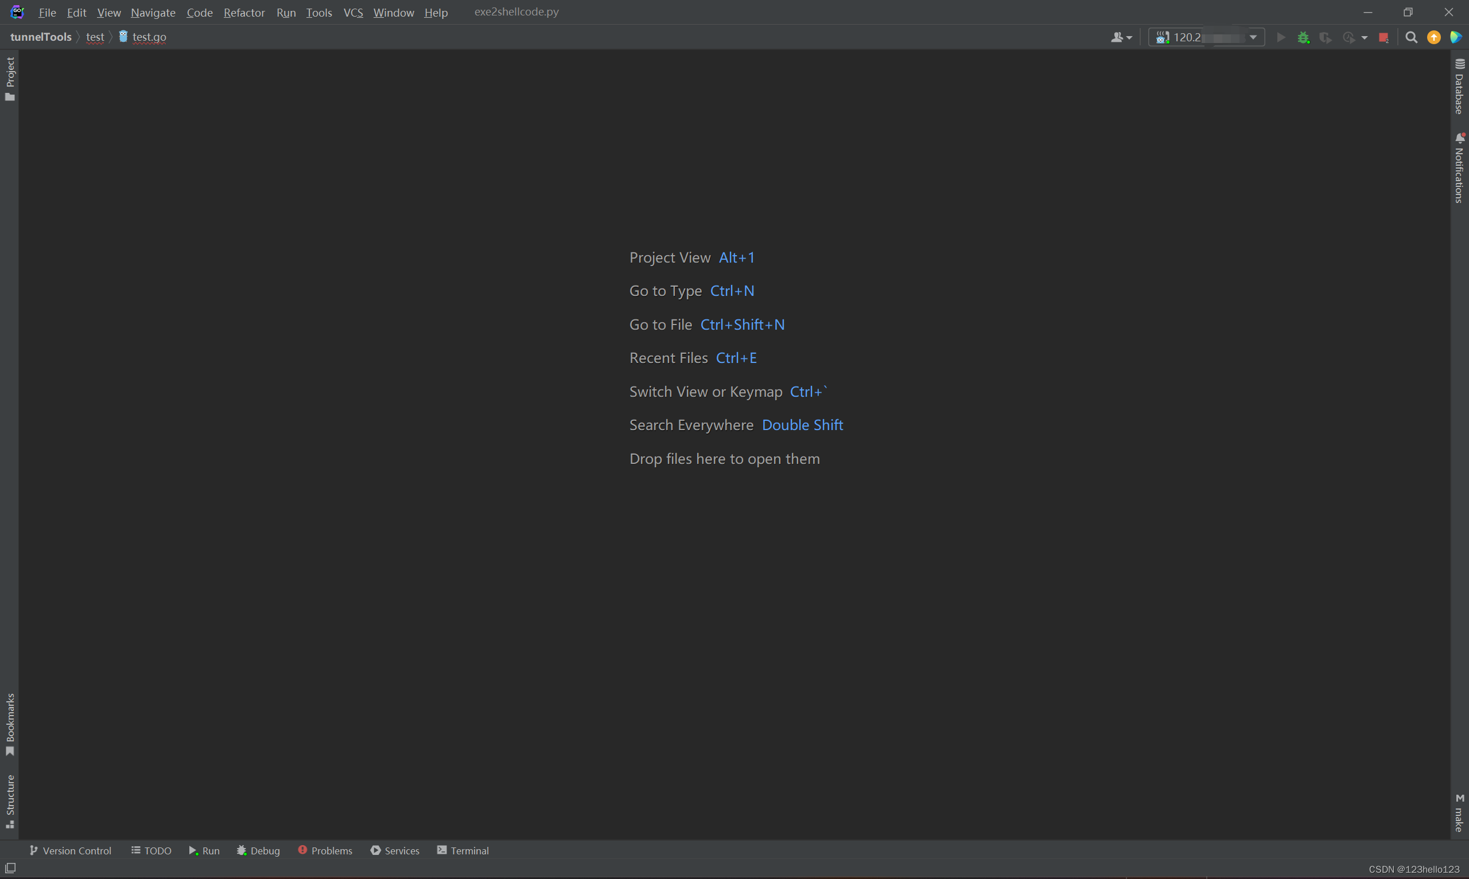Open the Structure sidebar tab
The width and height of the screenshot is (1469, 879).
pos(10,802)
